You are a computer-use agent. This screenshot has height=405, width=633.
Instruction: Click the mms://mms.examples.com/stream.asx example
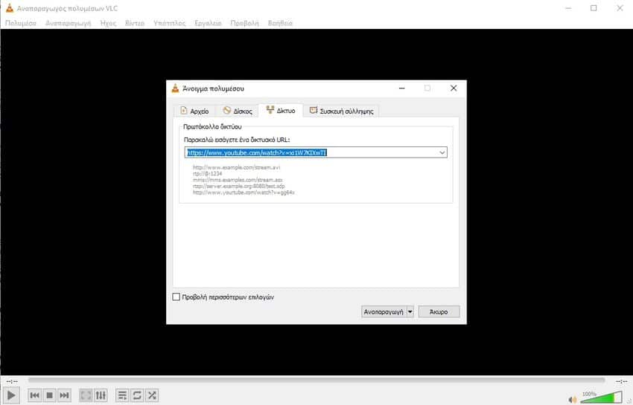(x=238, y=180)
